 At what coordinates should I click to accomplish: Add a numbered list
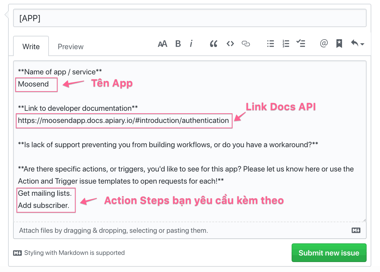[x=286, y=44]
